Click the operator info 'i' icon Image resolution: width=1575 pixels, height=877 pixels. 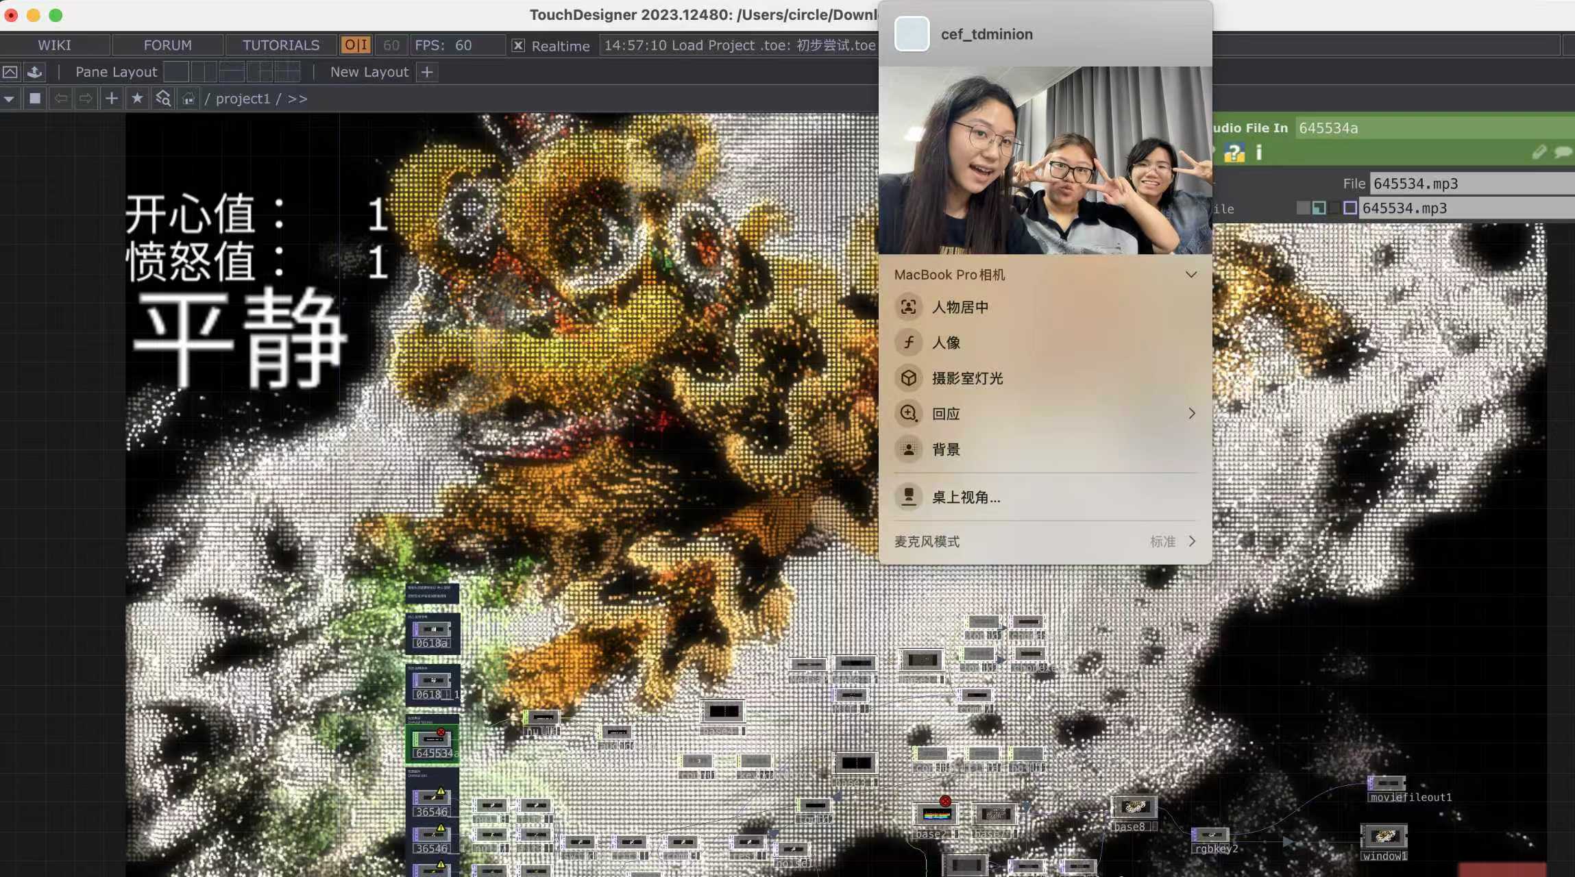pos(1258,152)
